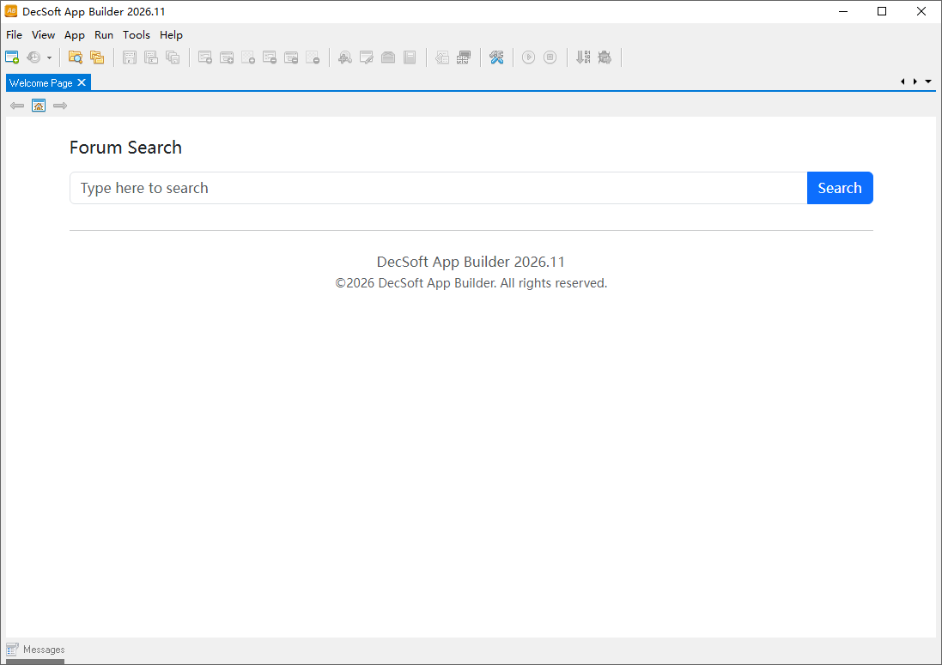Click the Save All stacked floppies icon
942x665 pixels.
(173, 57)
